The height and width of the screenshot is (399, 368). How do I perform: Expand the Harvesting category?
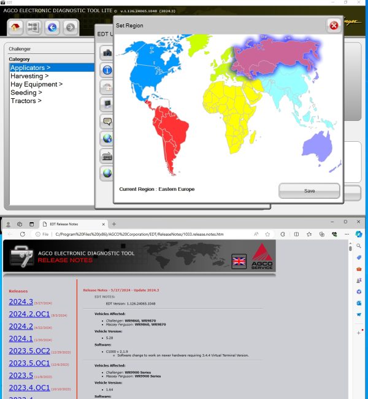[x=29, y=76]
